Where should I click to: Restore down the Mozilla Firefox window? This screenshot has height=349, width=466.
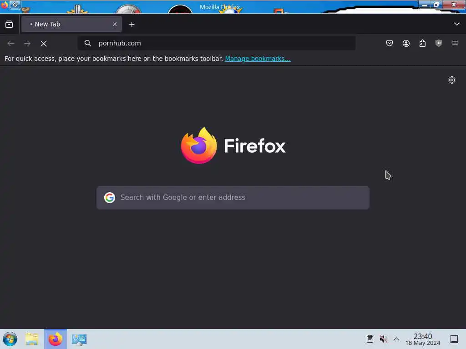point(436,5)
